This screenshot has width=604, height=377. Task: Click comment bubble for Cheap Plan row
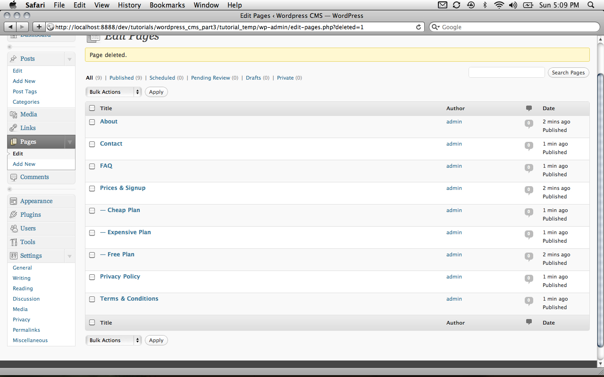coord(529,213)
